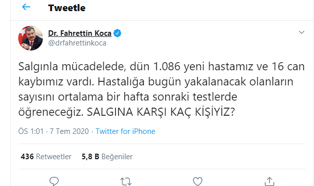
Task: Click the SALGINA KARŞI KAÇ KİŞİYİZ text
Action: click(x=161, y=112)
